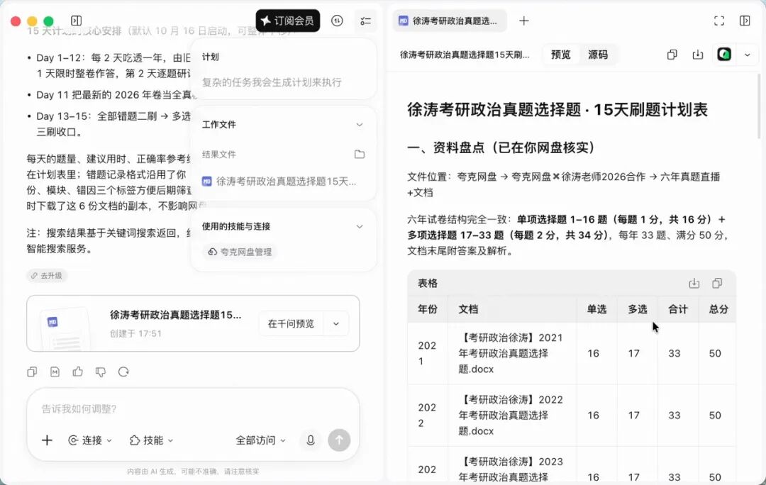Switch to the 源码 source tab
This screenshot has width=766, height=485.
coord(598,55)
